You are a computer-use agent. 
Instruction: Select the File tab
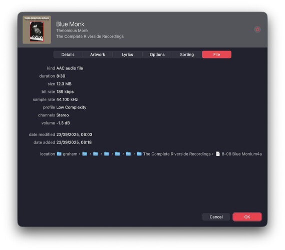[217, 54]
